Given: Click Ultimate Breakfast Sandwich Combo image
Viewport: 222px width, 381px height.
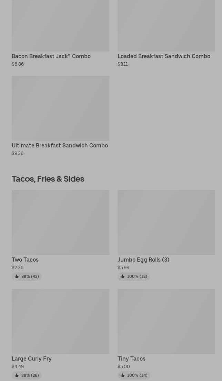Looking at the screenshot, I should tap(60, 108).
